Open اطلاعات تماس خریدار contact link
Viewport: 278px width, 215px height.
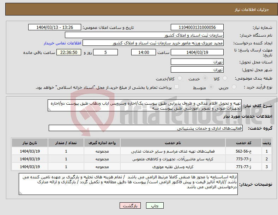(x=62, y=43)
